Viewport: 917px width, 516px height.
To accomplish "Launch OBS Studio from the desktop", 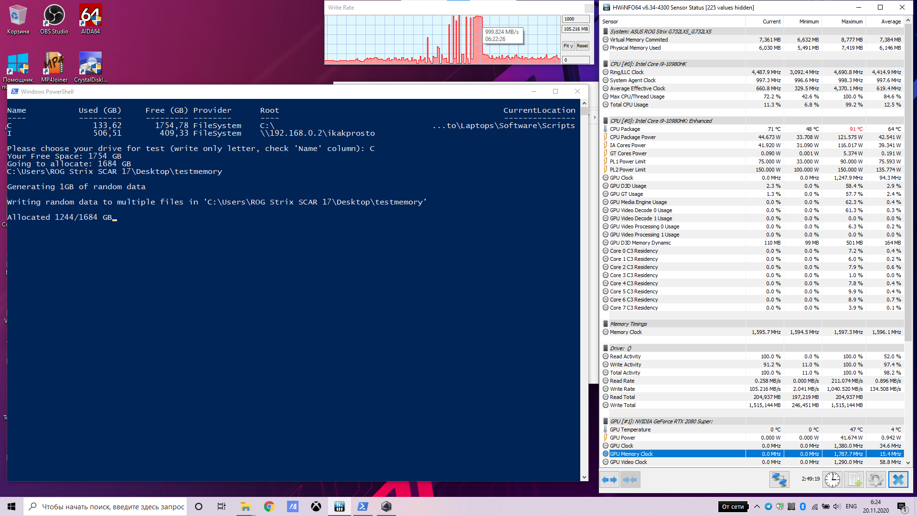I will point(54,19).
